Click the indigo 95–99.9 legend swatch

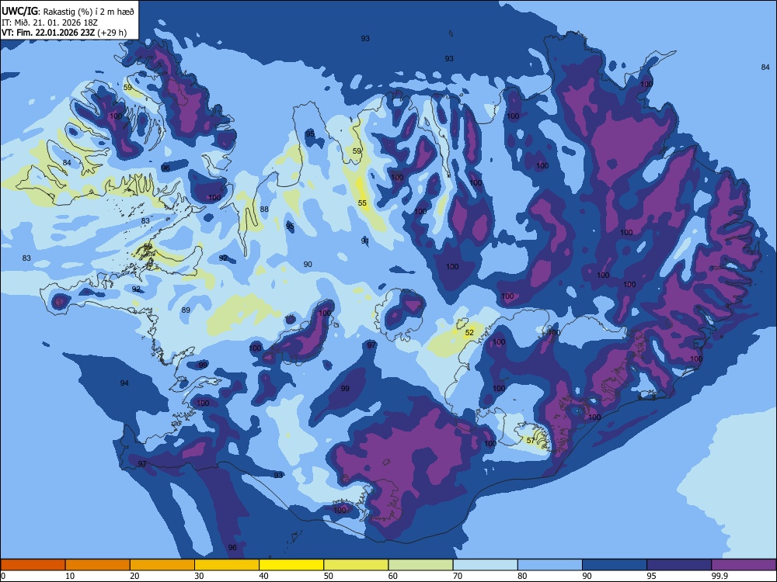tap(679, 565)
